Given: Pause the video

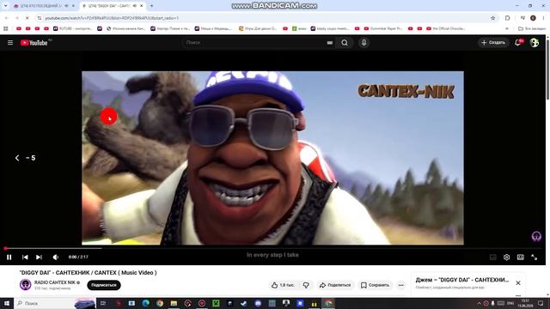Looking at the screenshot, I should pyautogui.click(x=9, y=257).
